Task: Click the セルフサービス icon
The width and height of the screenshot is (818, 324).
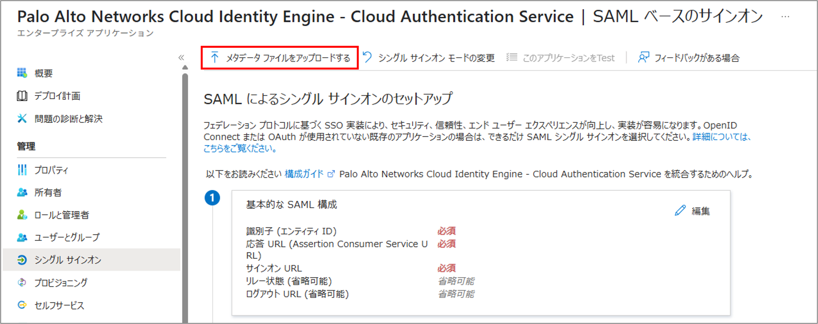Action: click(x=22, y=305)
